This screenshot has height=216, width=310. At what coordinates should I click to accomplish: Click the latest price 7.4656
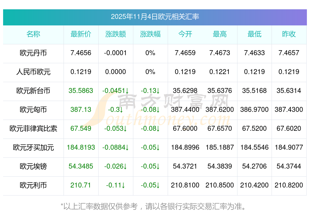[81, 53]
